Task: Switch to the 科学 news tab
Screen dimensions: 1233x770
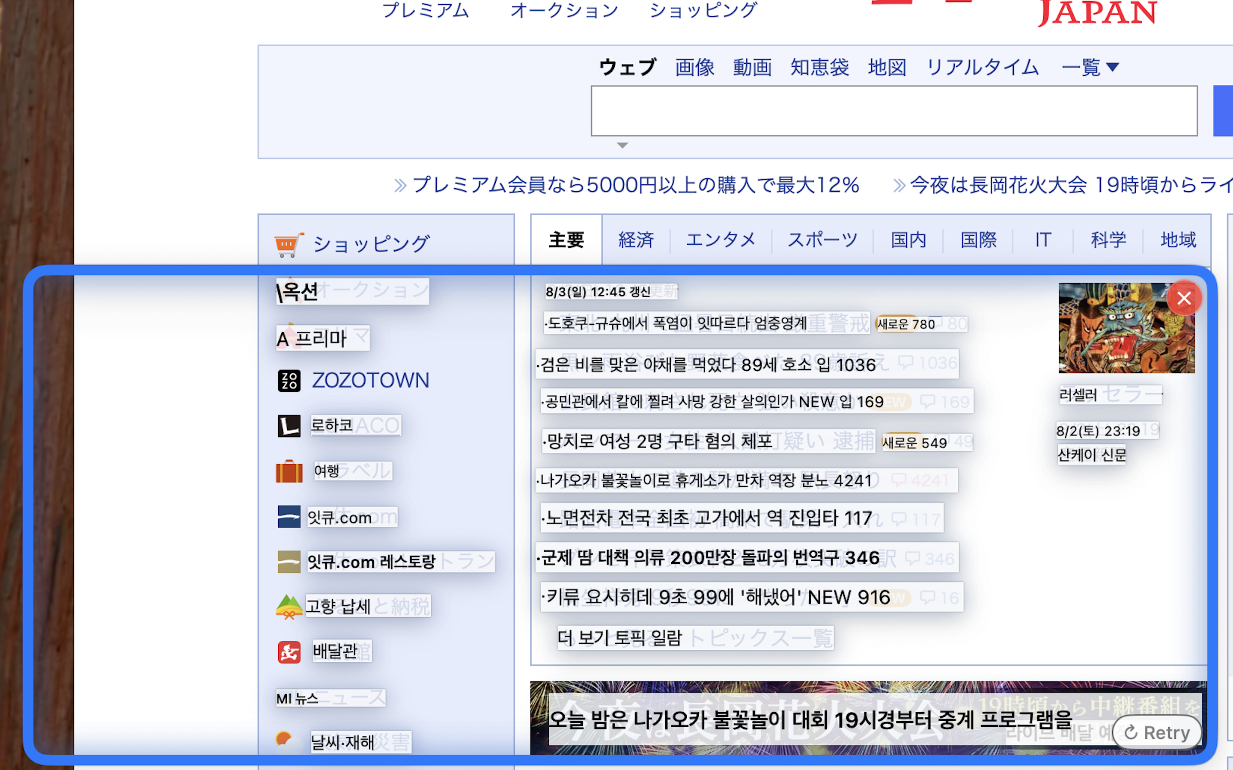Action: click(1108, 240)
